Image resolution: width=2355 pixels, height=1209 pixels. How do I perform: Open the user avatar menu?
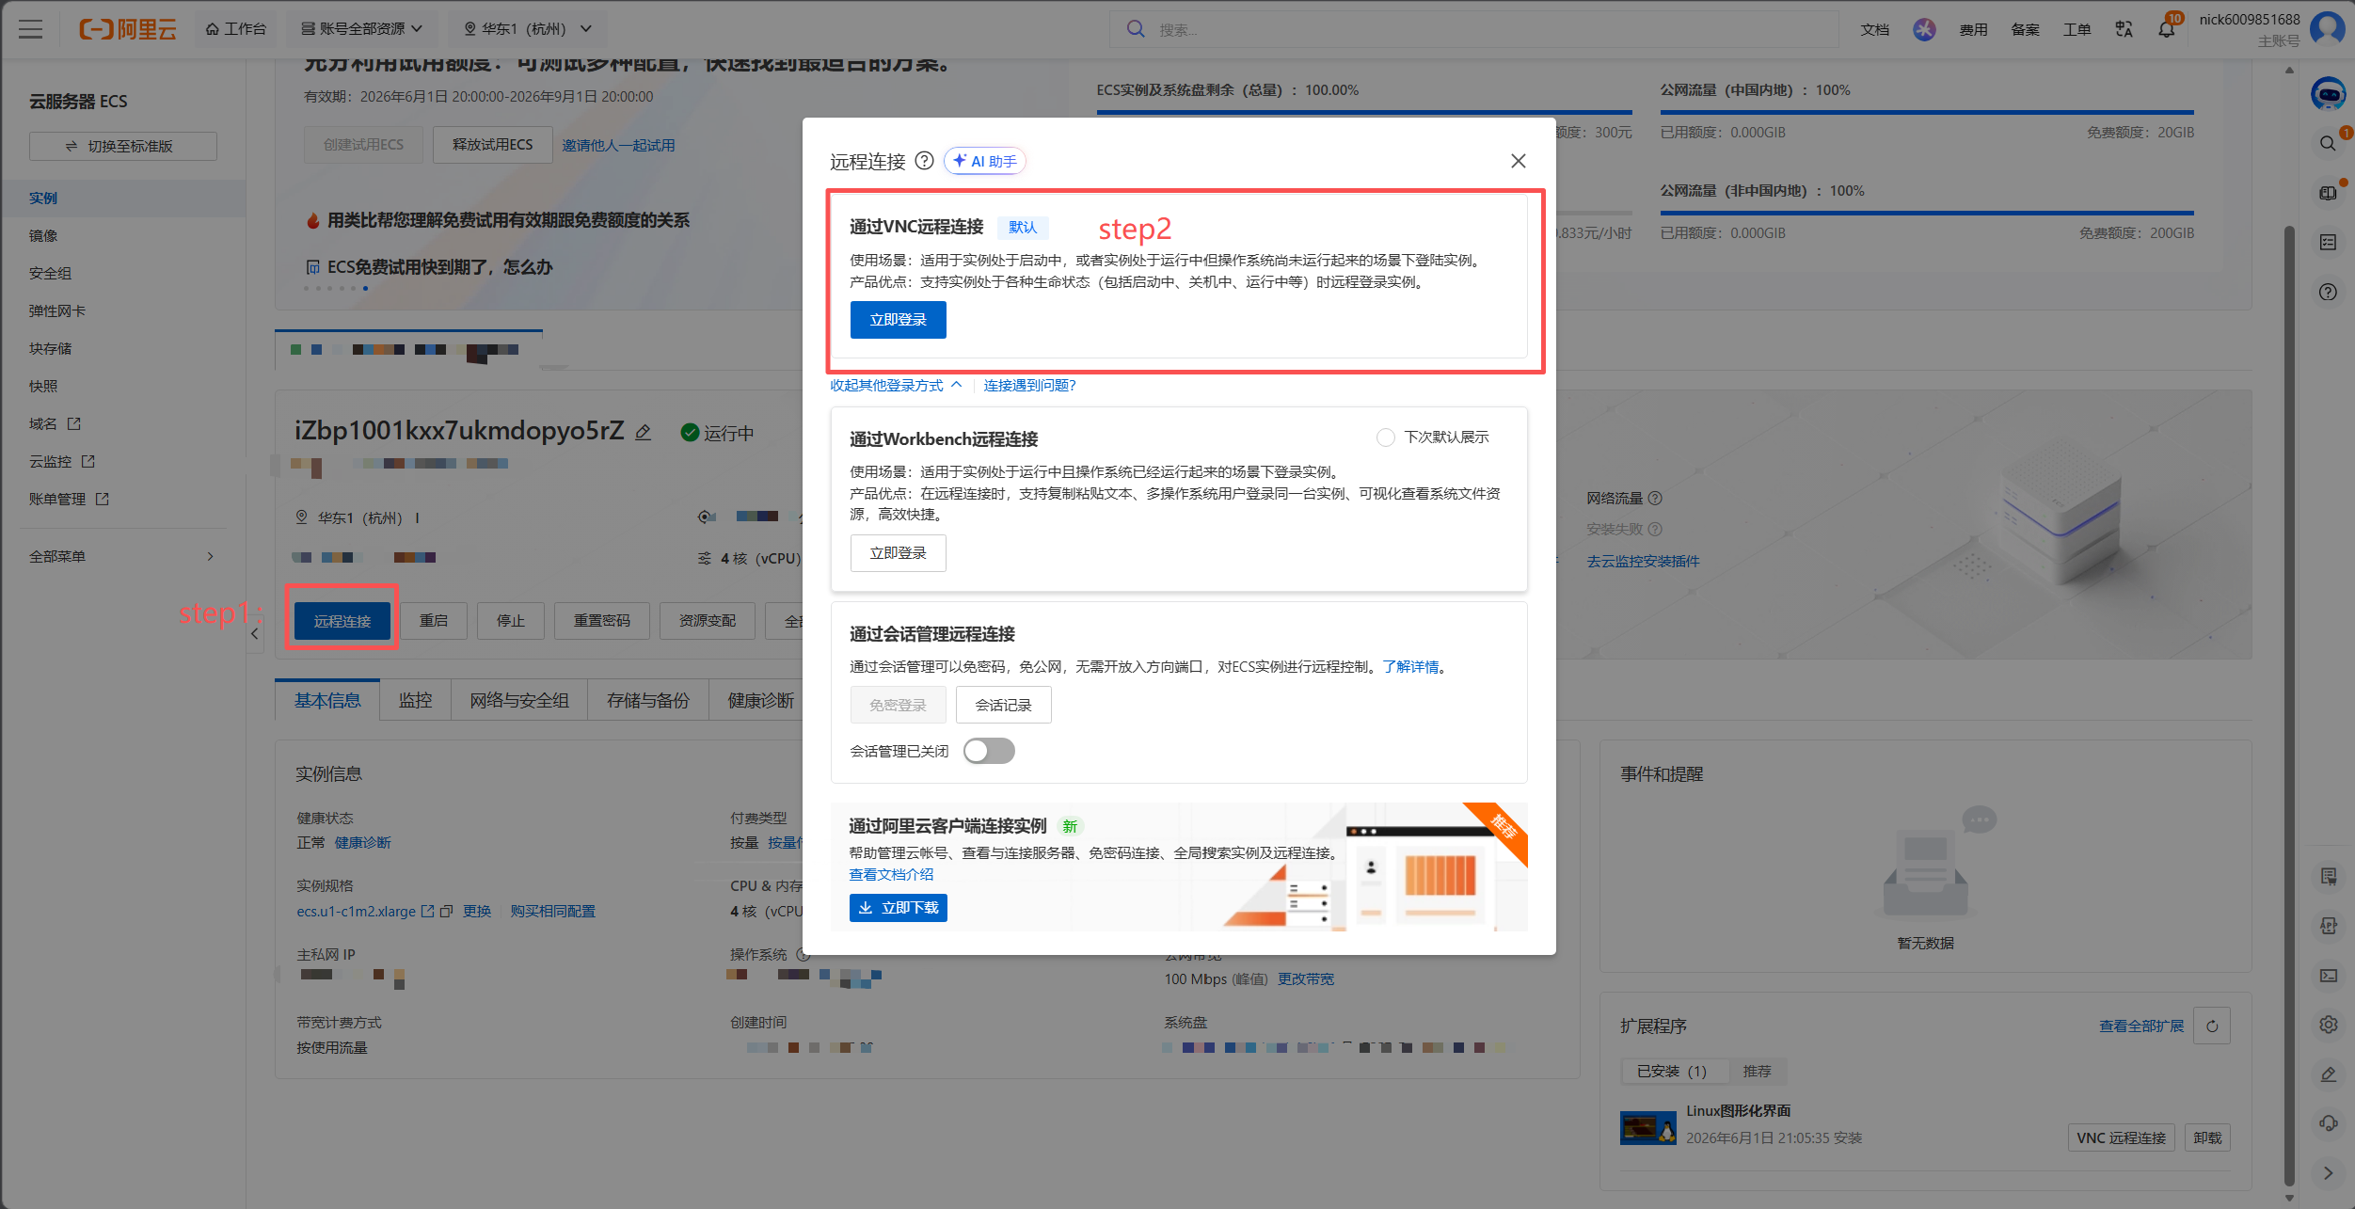click(2328, 28)
